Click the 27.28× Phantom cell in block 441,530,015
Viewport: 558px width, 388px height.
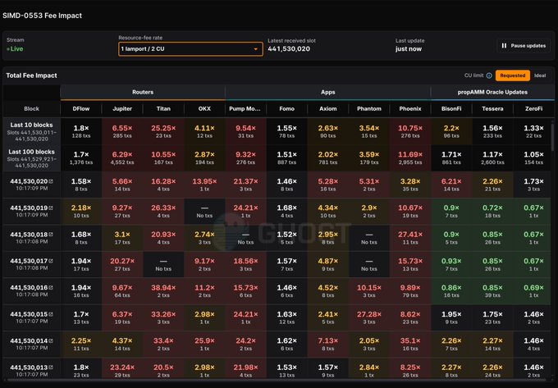[369, 317]
